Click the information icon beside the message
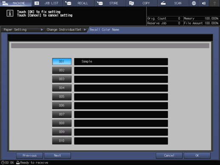The height and width of the screenshot is (165, 220). click(10, 13)
